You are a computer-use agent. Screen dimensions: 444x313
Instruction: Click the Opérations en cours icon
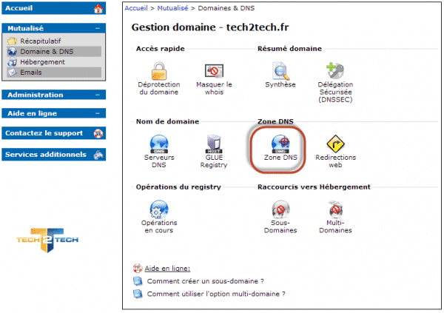[x=158, y=209]
